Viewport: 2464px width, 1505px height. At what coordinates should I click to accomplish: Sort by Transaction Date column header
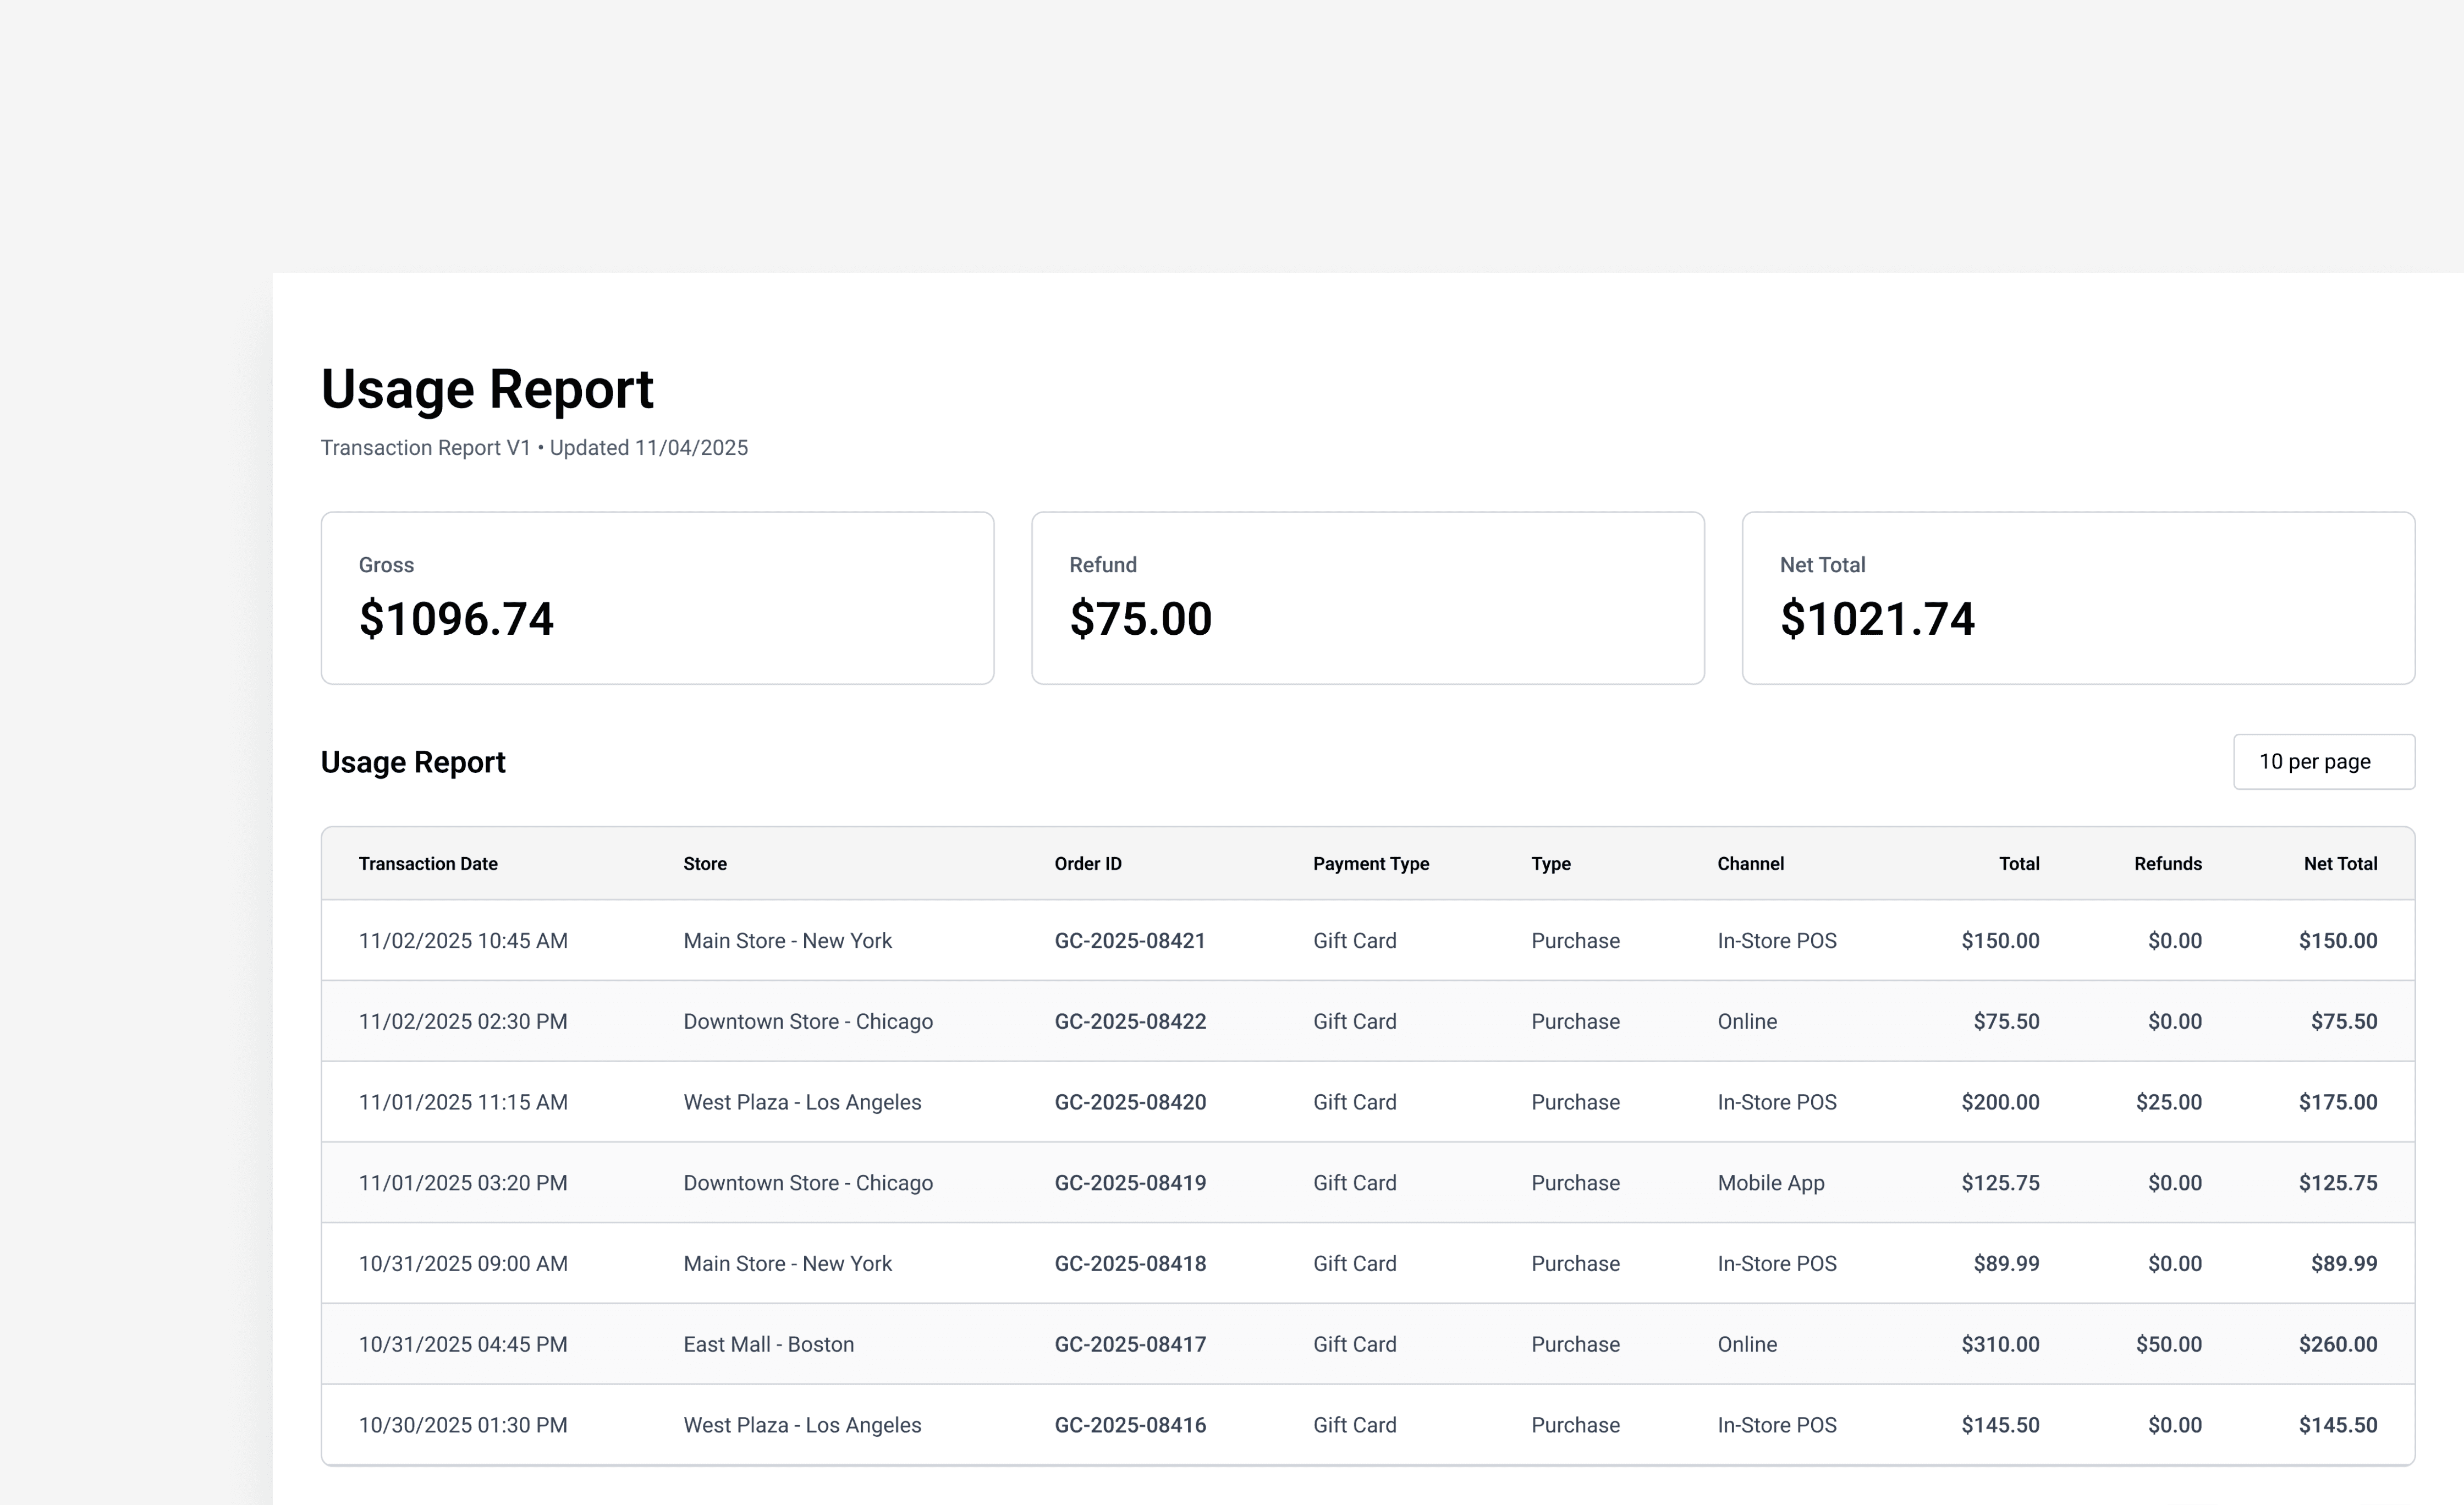[x=428, y=864]
